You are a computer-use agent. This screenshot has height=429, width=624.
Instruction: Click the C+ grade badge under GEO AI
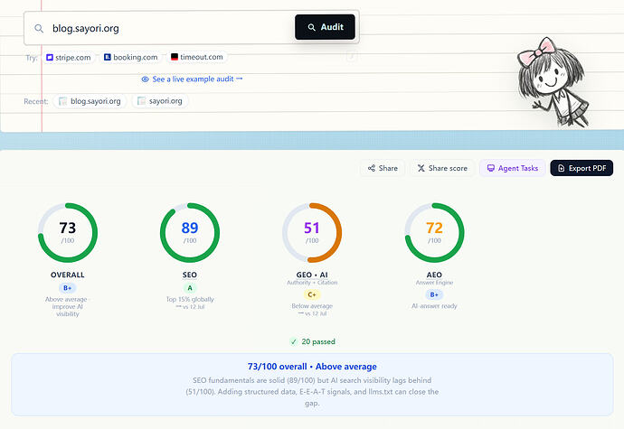click(x=312, y=294)
